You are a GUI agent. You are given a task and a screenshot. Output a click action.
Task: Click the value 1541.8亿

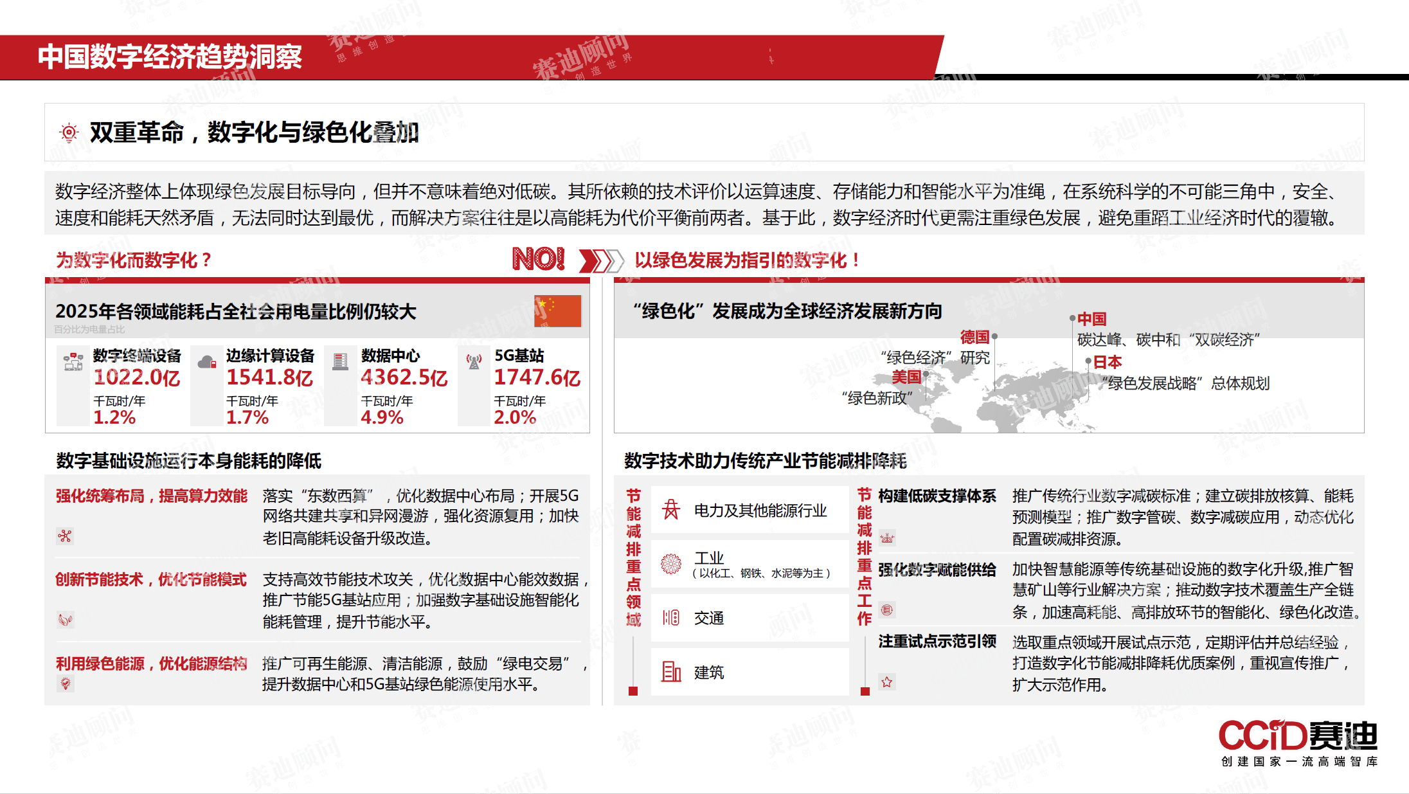pos(270,377)
